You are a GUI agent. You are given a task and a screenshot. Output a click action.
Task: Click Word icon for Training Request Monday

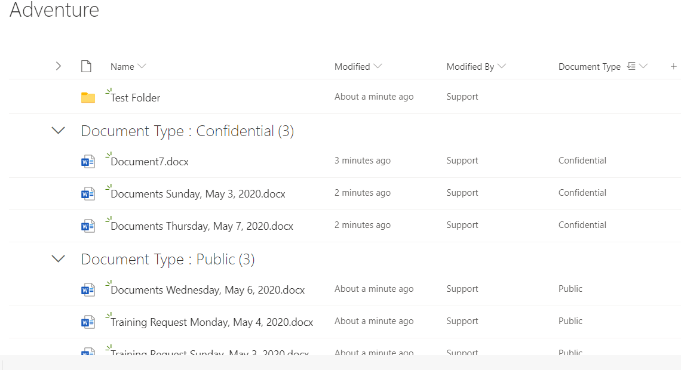pos(88,322)
